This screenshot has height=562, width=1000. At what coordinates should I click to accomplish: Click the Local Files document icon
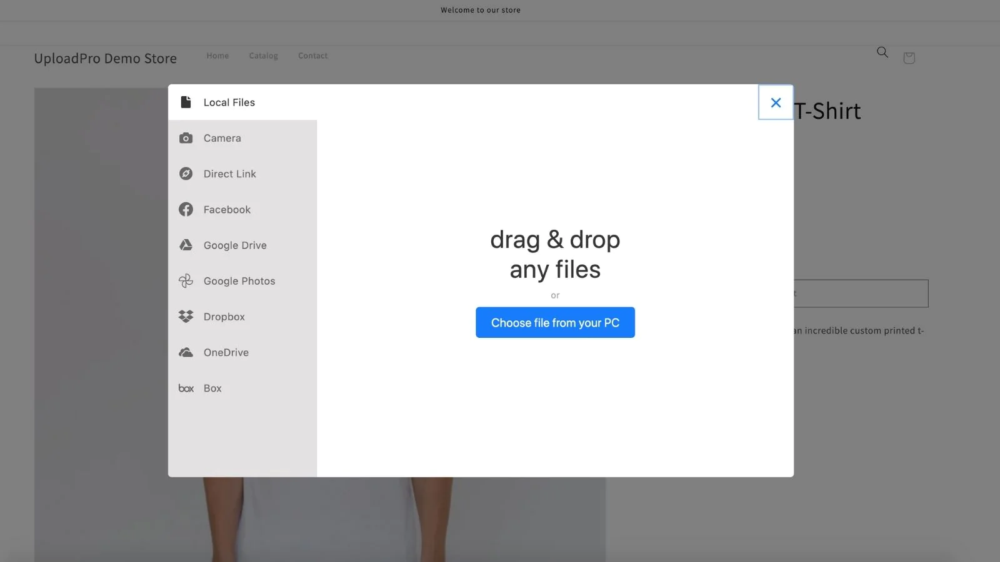186,102
